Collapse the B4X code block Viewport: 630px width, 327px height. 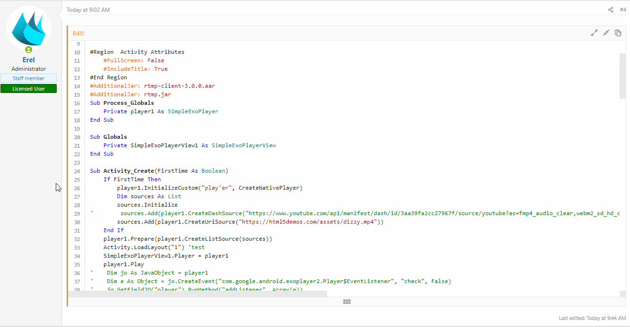[x=606, y=33]
